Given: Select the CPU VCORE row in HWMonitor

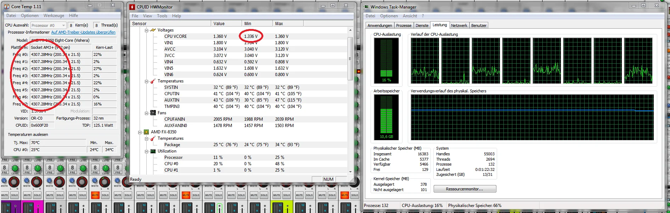Looking at the screenshot, I should 238,36.
